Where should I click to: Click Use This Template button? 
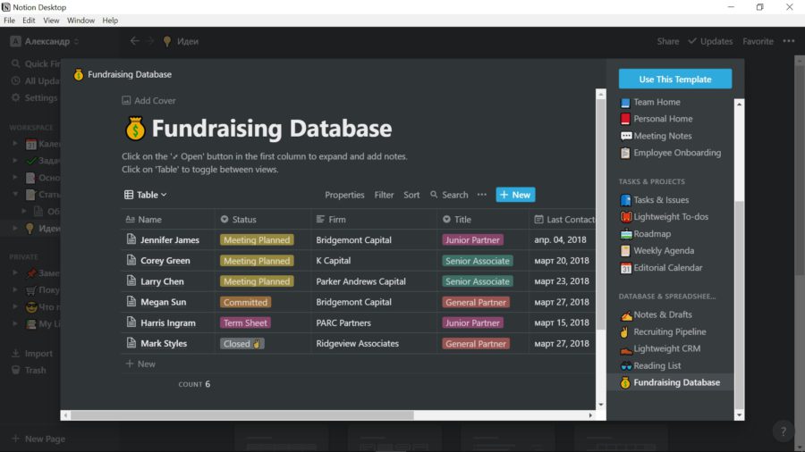[675, 79]
